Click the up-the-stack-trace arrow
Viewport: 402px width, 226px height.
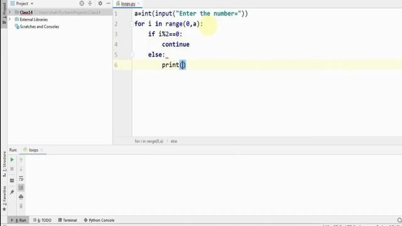[21, 160]
